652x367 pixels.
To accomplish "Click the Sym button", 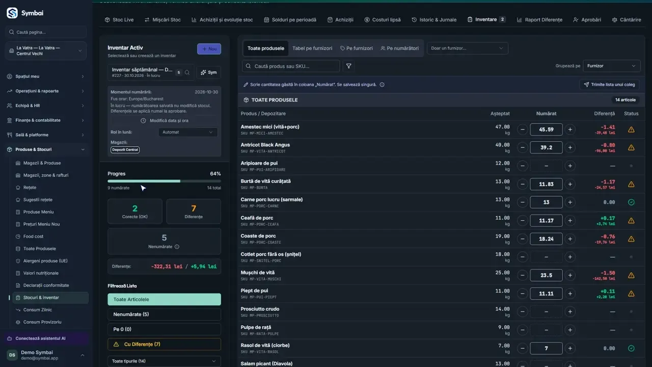I will click(209, 72).
